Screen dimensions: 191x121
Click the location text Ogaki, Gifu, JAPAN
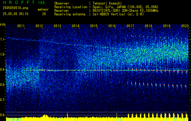pyautogui.click(x=110, y=7)
